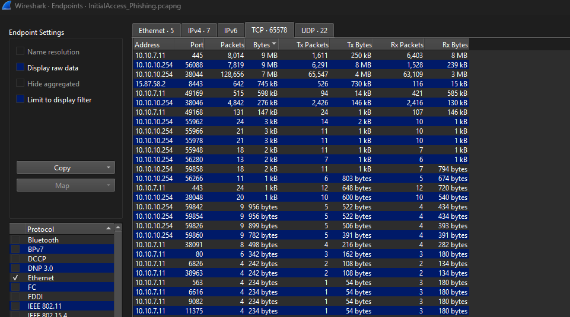Image resolution: width=570 pixels, height=317 pixels.
Task: Switch to the IPv4 · 7 tab
Action: tap(198, 30)
